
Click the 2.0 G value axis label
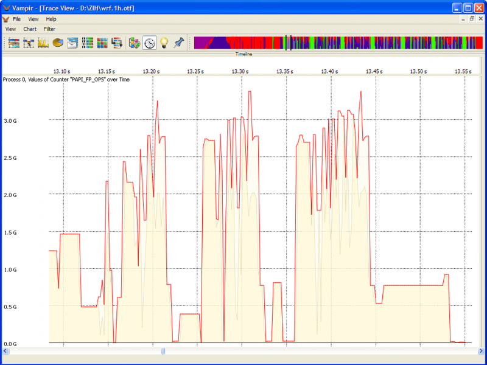pyautogui.click(x=10, y=195)
